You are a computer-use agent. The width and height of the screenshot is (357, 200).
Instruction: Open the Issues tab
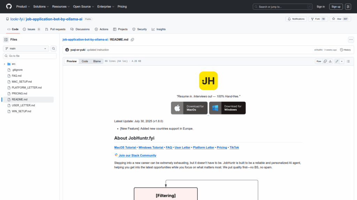pyautogui.click(x=32, y=29)
